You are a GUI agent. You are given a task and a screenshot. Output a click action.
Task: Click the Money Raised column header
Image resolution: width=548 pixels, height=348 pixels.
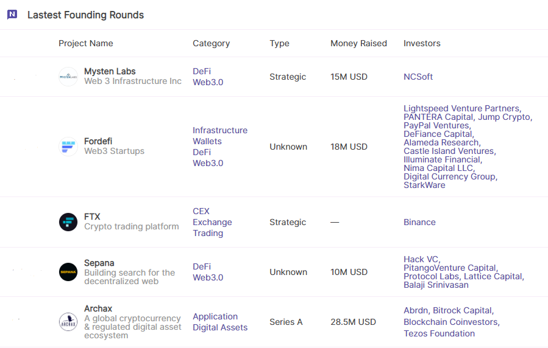(x=358, y=43)
